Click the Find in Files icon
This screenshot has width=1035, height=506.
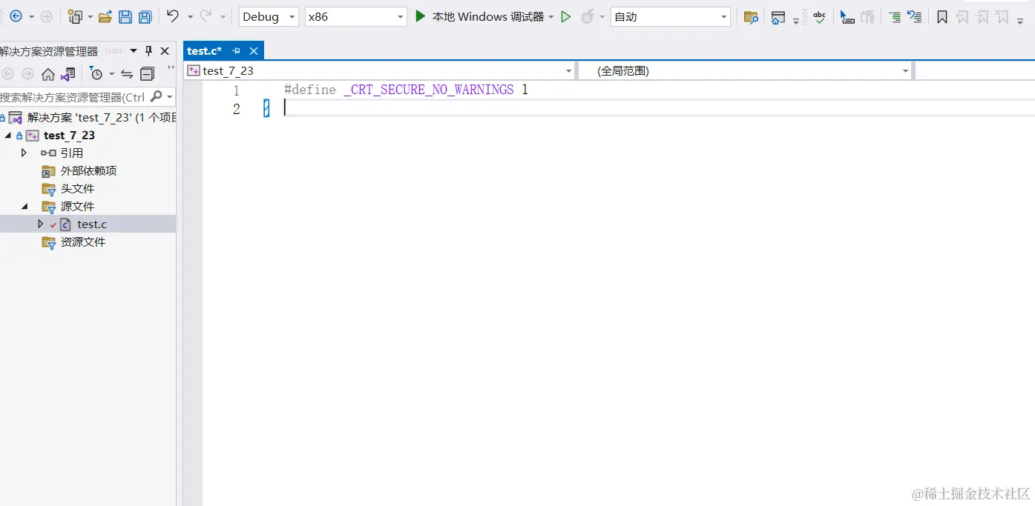point(751,17)
